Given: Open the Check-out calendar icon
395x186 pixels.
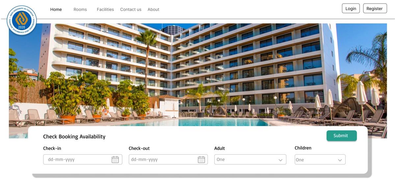Looking at the screenshot, I should tap(201, 160).
